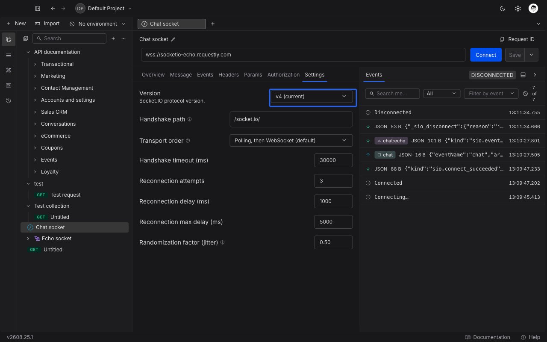
Task: Open the user avatar menu
Action: click(533, 9)
